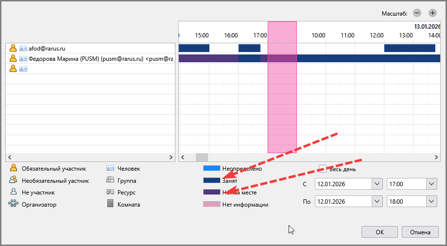Click the purple Не на месте swatch
Screen dimensions: 447x246
tap(211, 193)
